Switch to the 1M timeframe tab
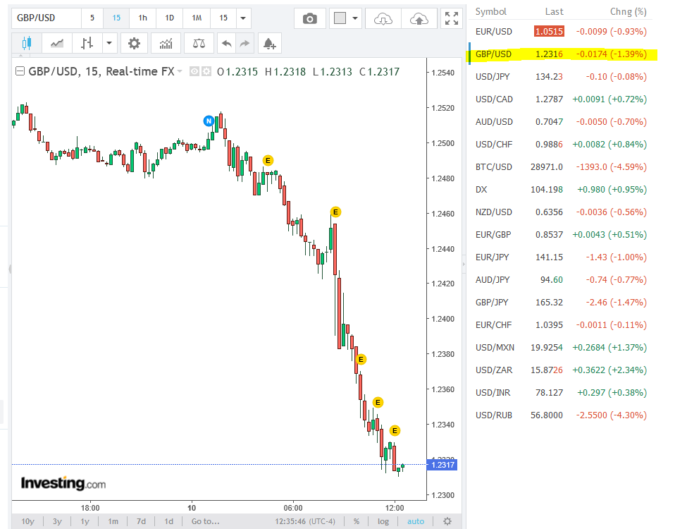 tap(197, 18)
